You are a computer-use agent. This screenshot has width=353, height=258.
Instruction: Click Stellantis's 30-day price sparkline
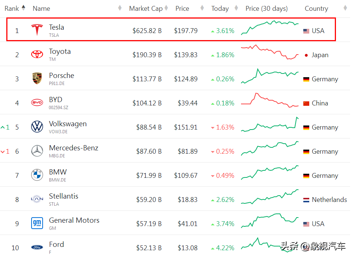[x=270, y=196]
